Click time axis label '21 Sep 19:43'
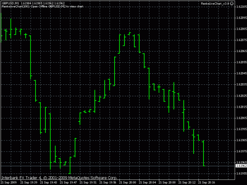 49,183
